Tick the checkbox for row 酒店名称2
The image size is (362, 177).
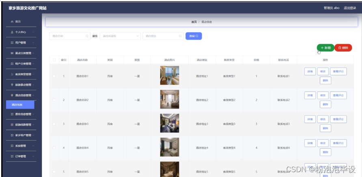pos(54,100)
